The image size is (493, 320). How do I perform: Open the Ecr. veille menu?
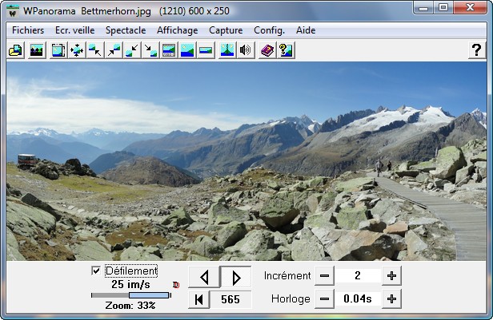tap(75, 30)
